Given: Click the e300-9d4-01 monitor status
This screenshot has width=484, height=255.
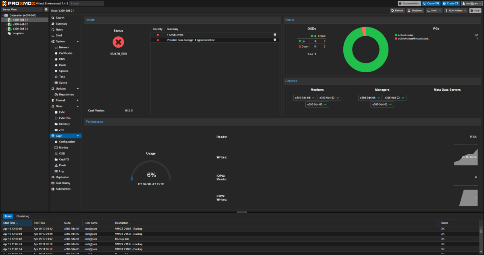Looking at the screenshot, I should [305, 98].
